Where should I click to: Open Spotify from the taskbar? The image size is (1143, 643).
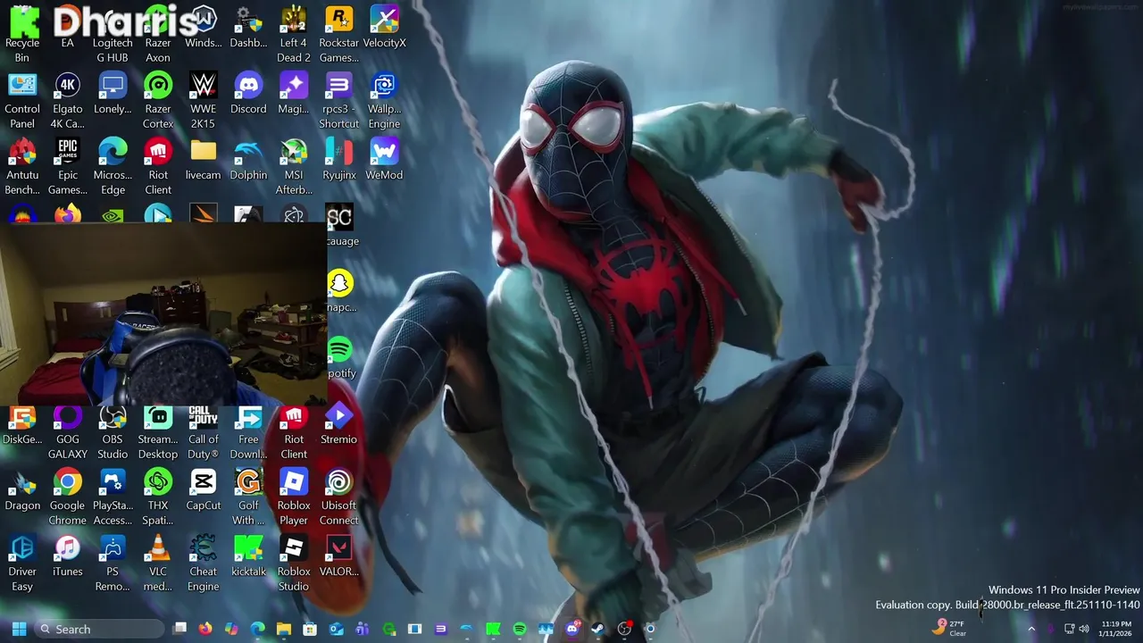(520, 629)
